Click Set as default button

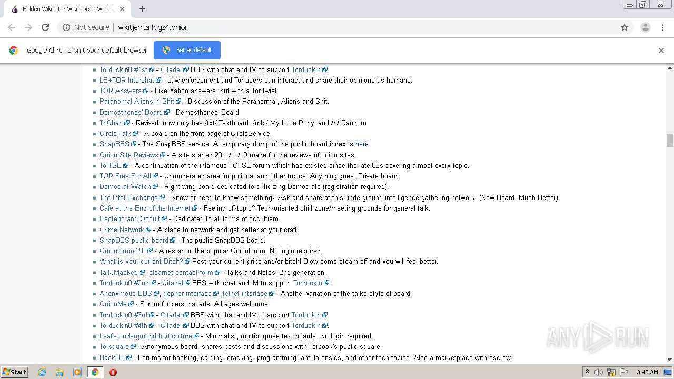point(187,50)
